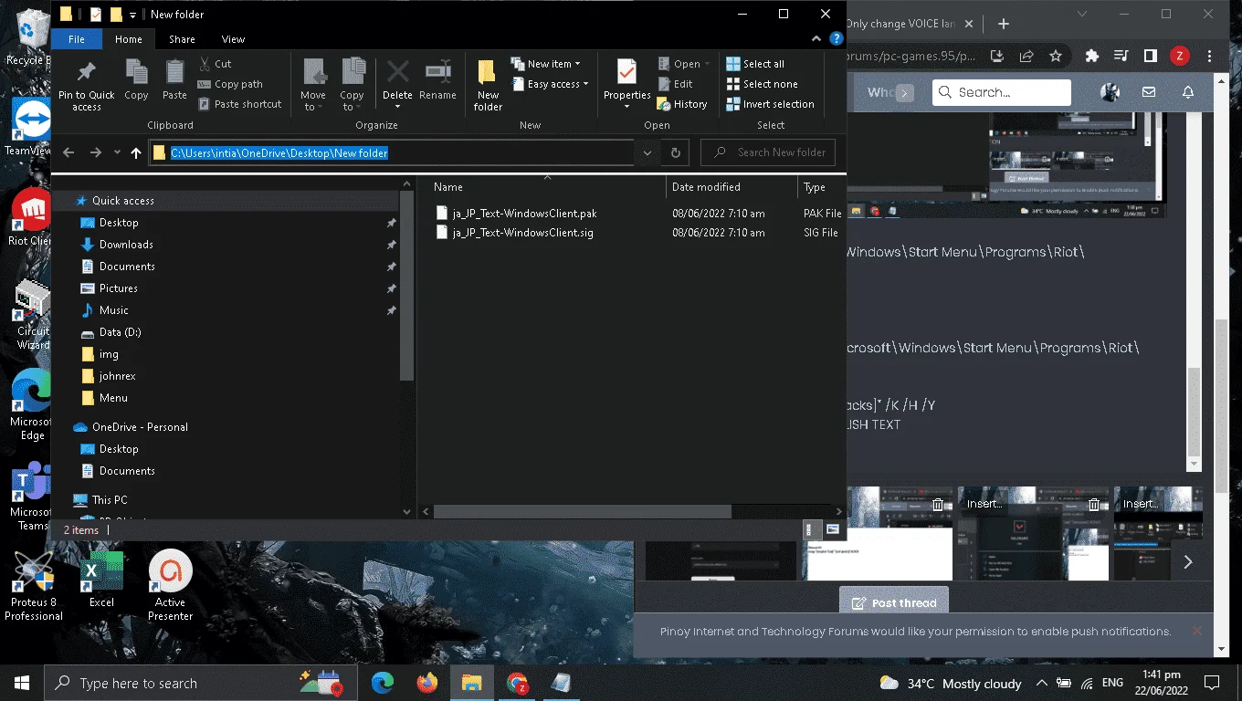
Task: Expand the address bar history dropdown
Action: coord(647,152)
